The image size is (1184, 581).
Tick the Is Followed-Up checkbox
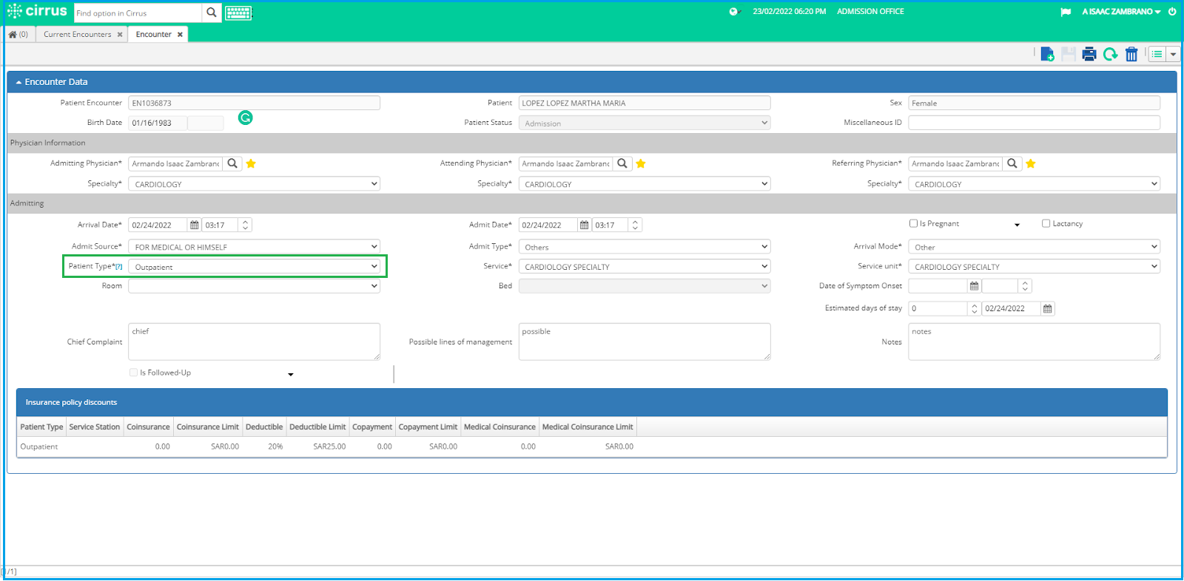pos(133,373)
